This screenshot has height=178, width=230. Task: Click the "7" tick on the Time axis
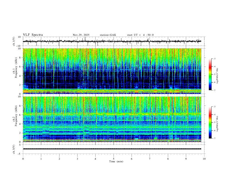pos(150,159)
